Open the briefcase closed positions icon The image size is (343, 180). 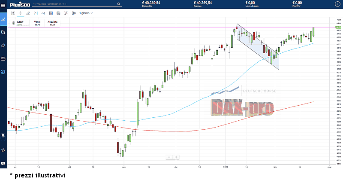point(3,59)
